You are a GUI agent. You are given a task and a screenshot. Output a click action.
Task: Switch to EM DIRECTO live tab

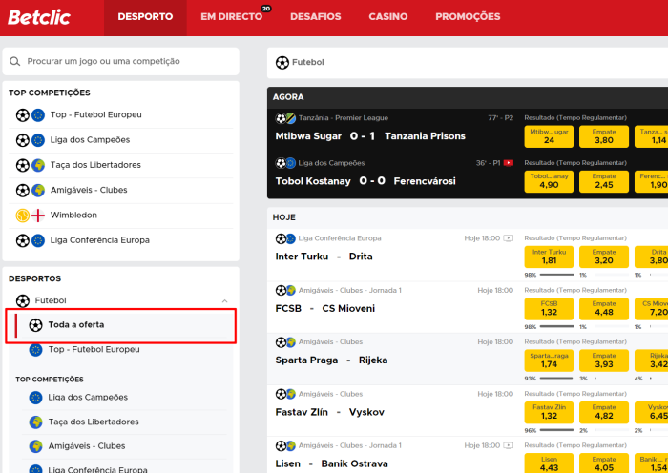click(231, 17)
